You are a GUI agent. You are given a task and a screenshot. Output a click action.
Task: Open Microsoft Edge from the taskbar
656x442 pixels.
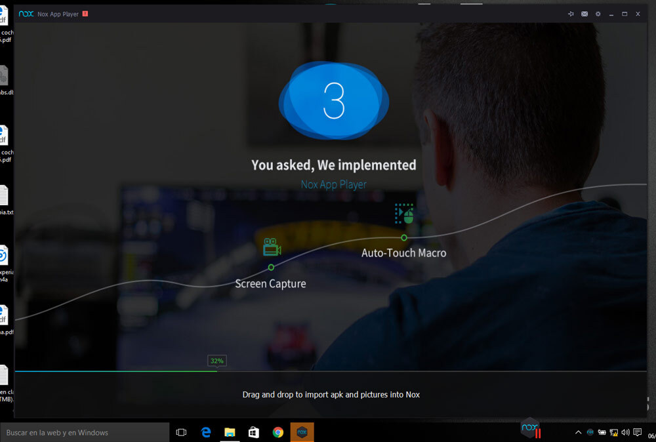click(x=206, y=432)
